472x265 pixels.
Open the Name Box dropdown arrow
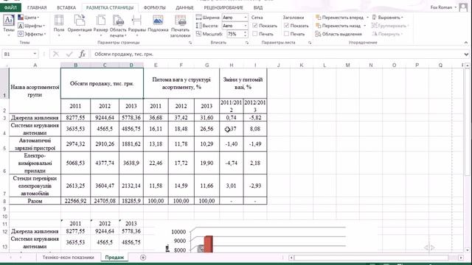click(35, 54)
